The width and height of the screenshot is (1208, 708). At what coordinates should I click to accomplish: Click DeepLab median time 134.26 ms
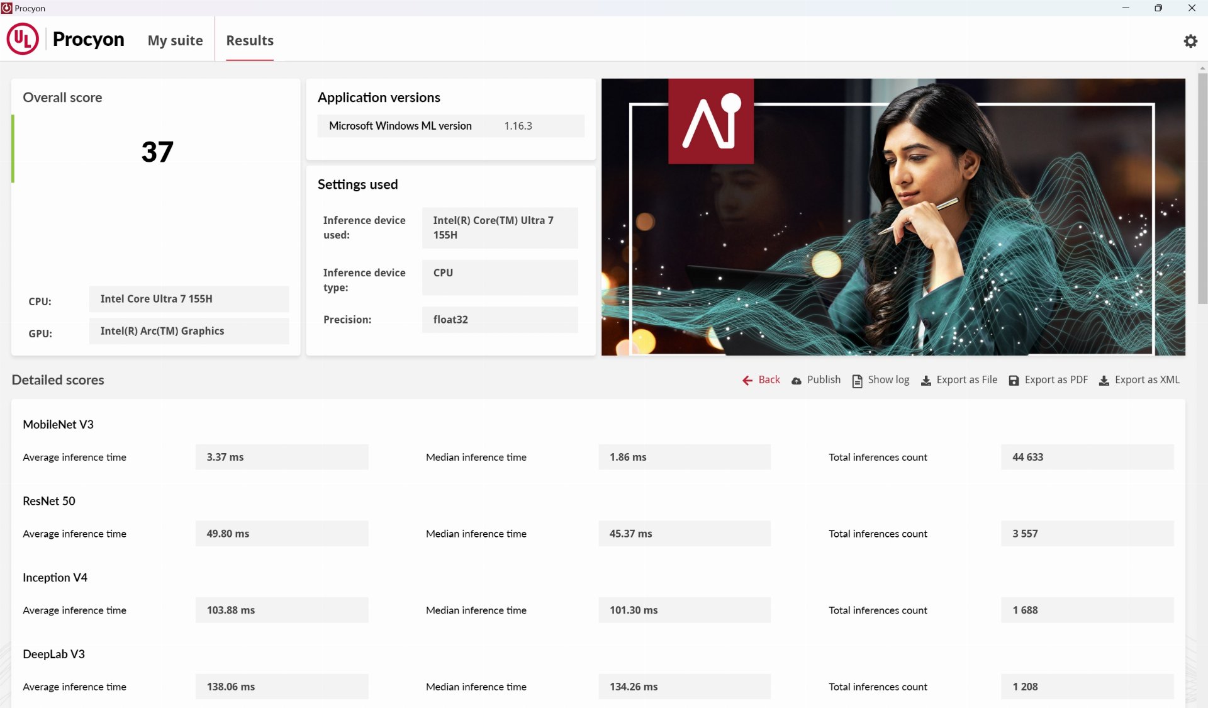click(685, 687)
